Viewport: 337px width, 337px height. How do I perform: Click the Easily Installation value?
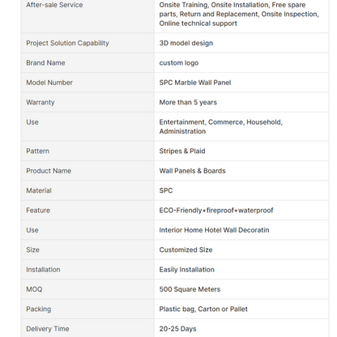[187, 270]
